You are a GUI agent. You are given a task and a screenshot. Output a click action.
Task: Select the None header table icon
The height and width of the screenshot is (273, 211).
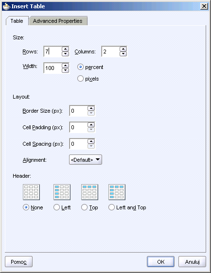click(32, 192)
